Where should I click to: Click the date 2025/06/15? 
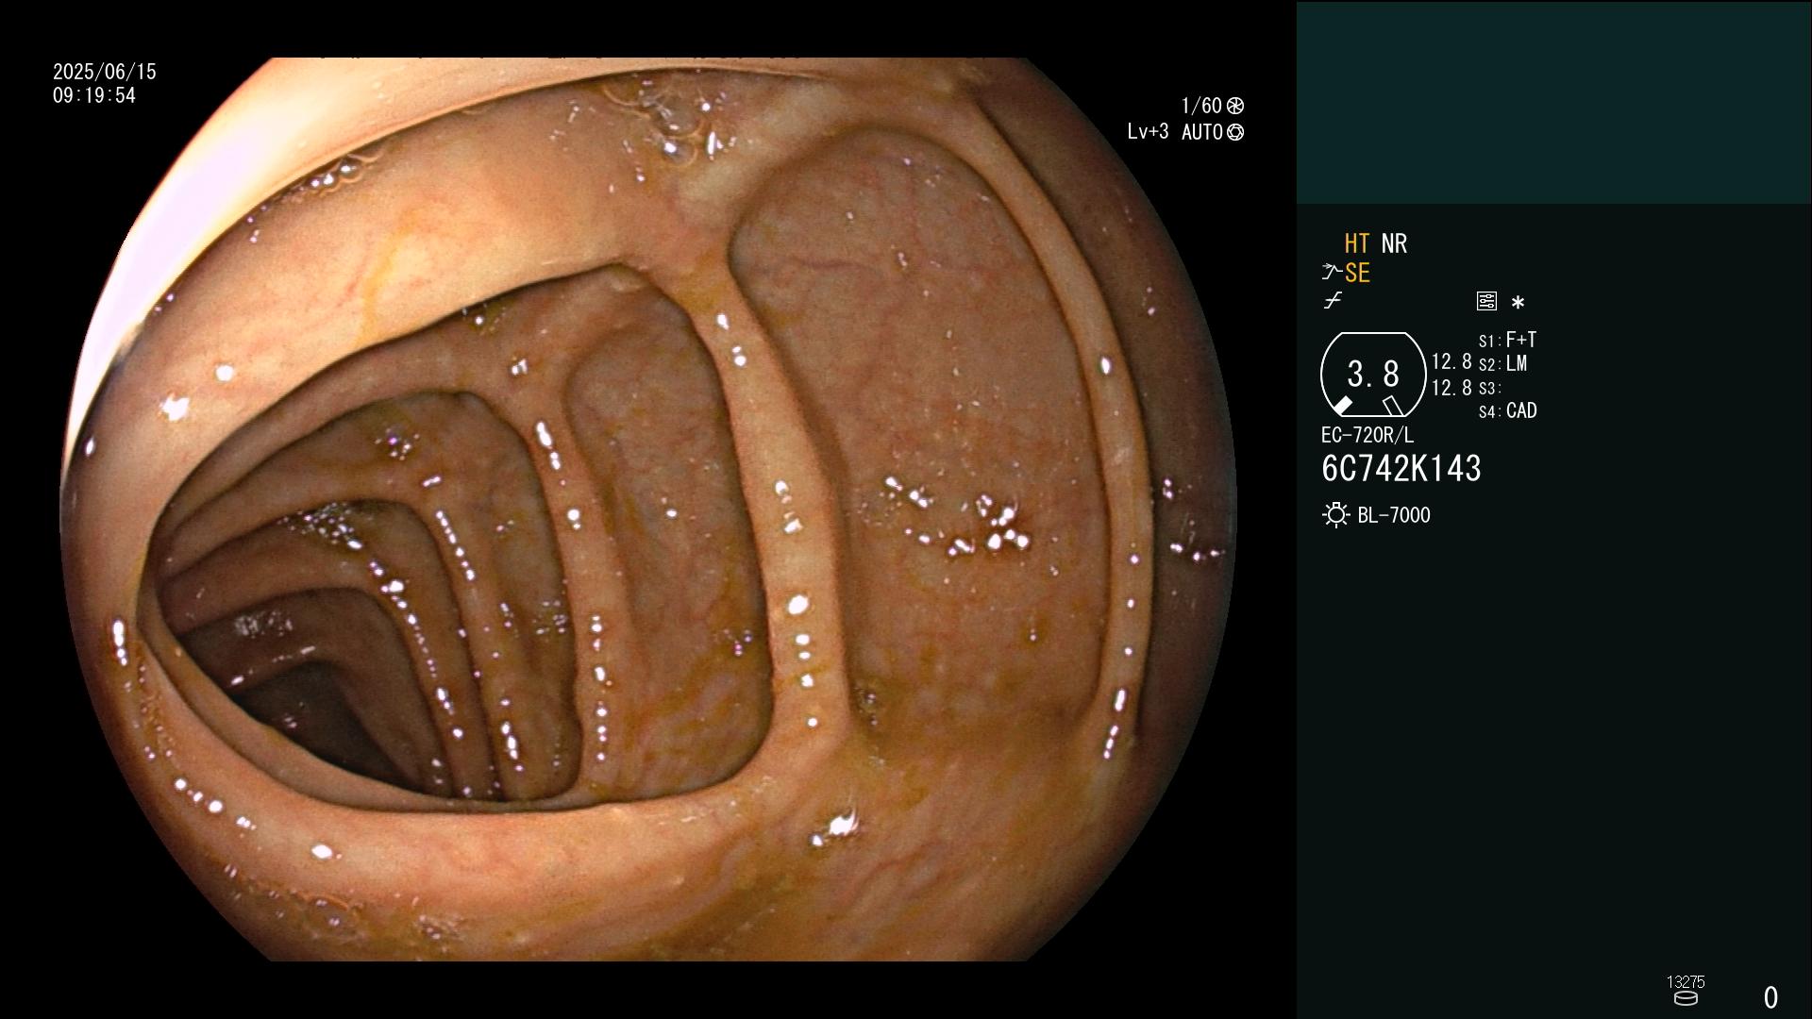(x=105, y=72)
